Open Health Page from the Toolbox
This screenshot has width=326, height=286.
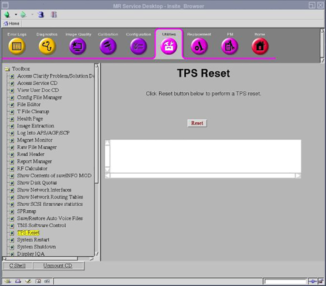point(30,119)
